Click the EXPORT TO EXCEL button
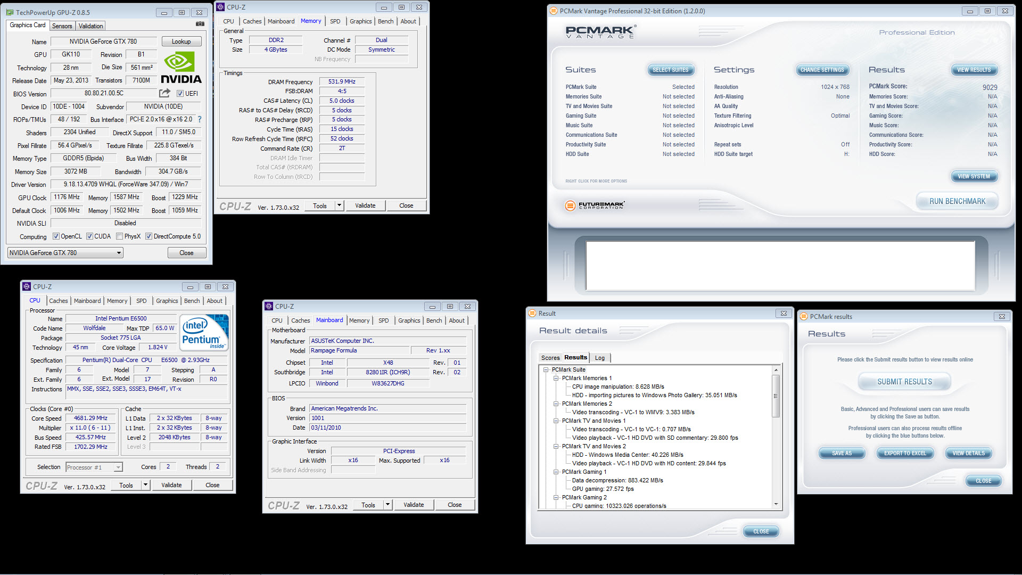This screenshot has height=575, width=1022. coord(905,453)
